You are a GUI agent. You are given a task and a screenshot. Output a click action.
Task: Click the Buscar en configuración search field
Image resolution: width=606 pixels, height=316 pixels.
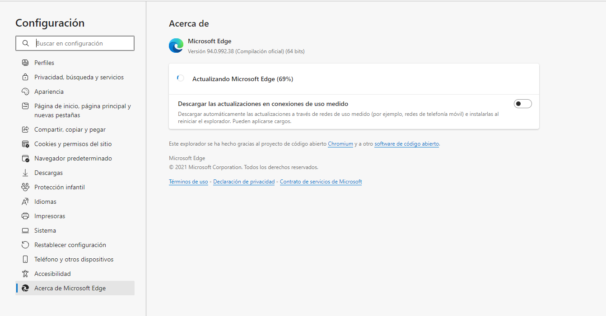pyautogui.click(x=75, y=43)
